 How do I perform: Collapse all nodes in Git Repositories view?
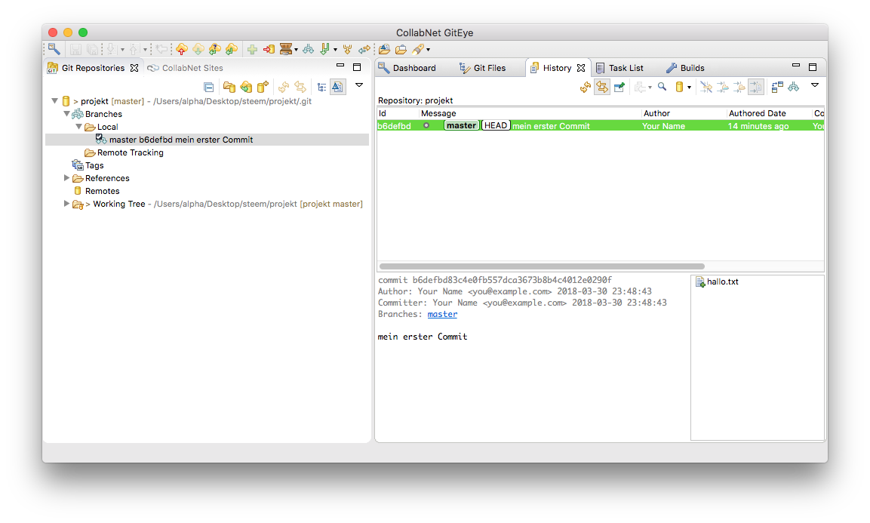click(x=208, y=88)
